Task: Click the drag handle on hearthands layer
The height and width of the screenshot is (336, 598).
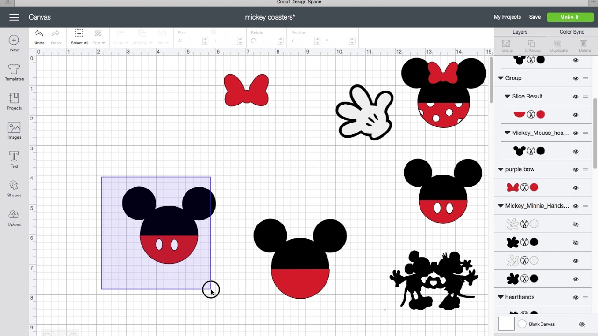Action: pyautogui.click(x=585, y=297)
